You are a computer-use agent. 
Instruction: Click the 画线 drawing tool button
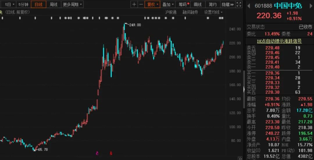tap(198, 4)
